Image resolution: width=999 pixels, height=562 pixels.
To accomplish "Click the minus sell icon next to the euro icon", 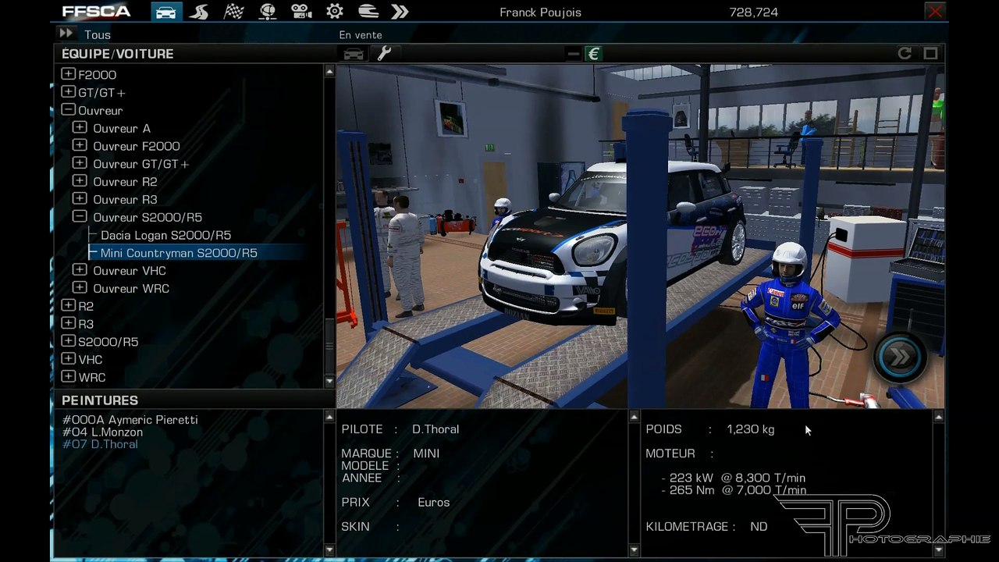I will coord(574,54).
